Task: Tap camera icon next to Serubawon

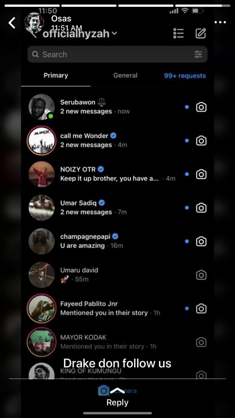Action: click(x=201, y=107)
